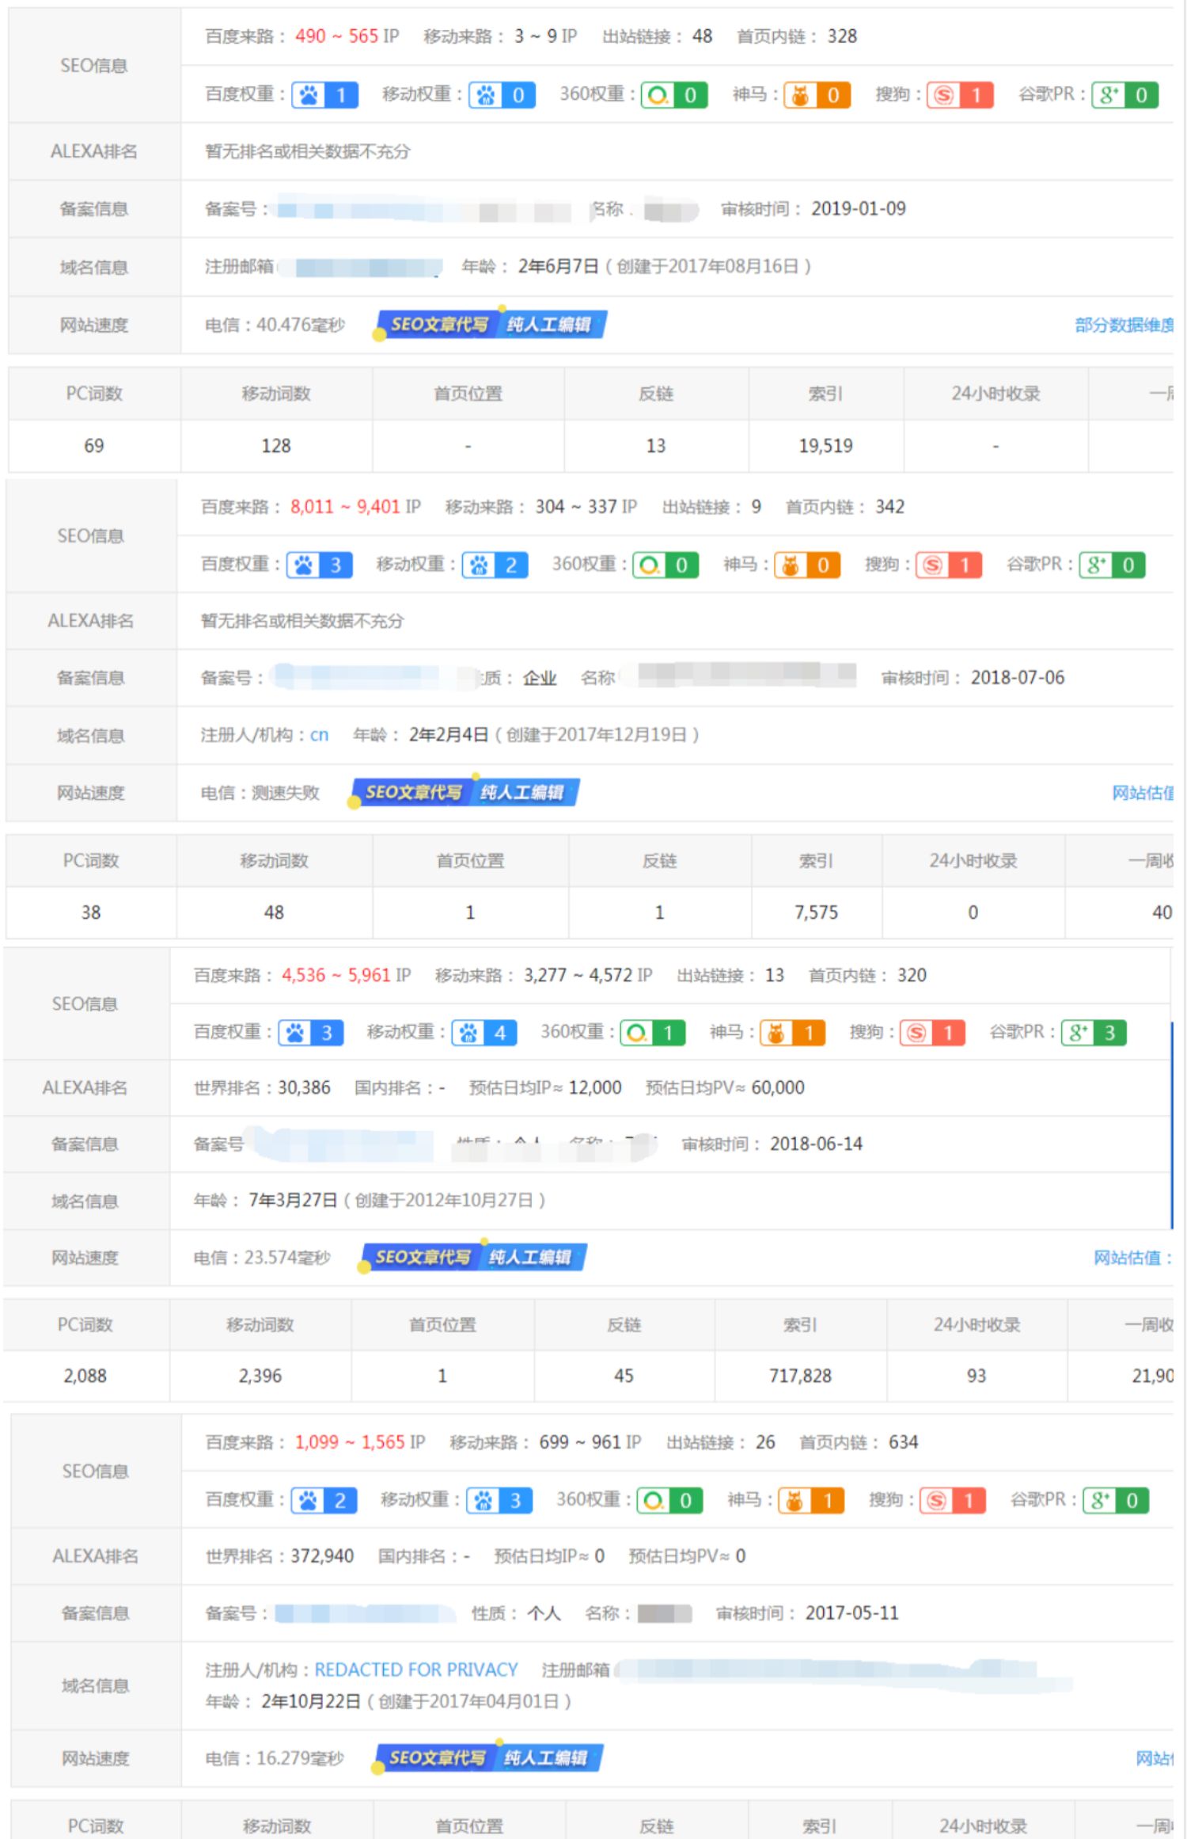
Task: Open SEO文章代写 banner beside 电信：测速失败
Action: coord(465,792)
